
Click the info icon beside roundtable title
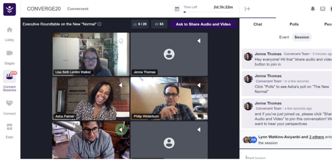(x=100, y=24)
